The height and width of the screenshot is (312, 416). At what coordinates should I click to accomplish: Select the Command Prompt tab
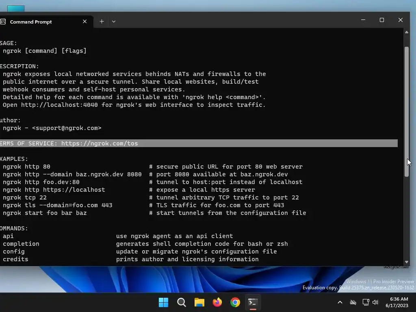[x=45, y=22]
